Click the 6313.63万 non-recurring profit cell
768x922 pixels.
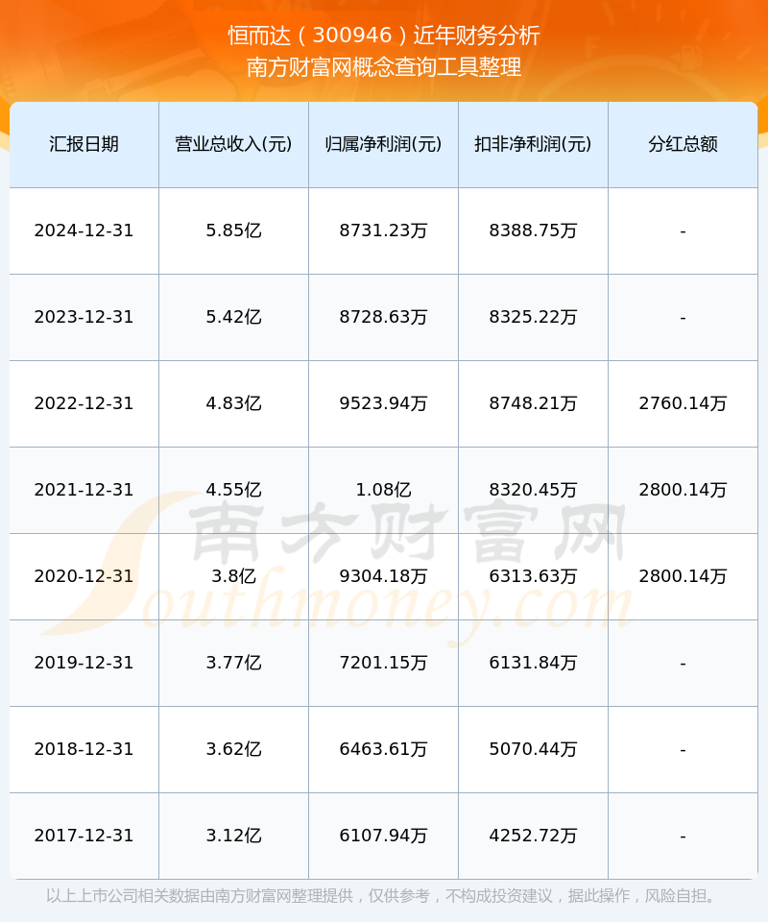[x=533, y=576]
